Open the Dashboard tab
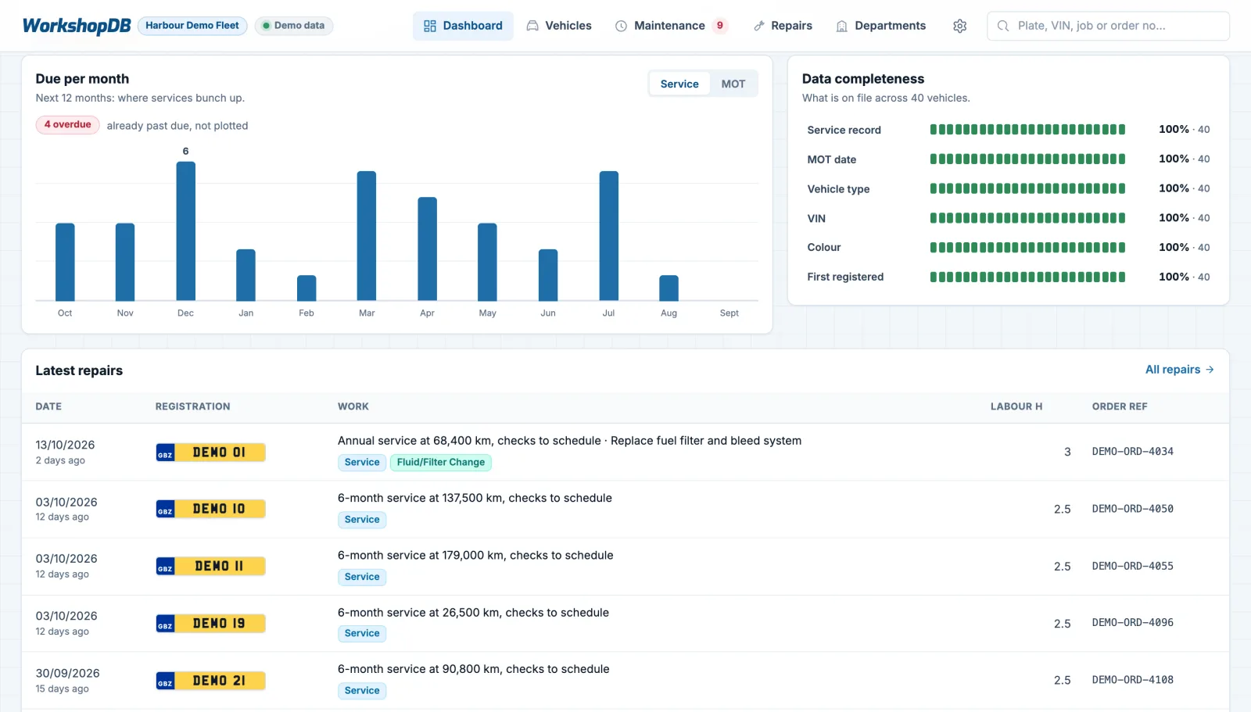 (463, 26)
